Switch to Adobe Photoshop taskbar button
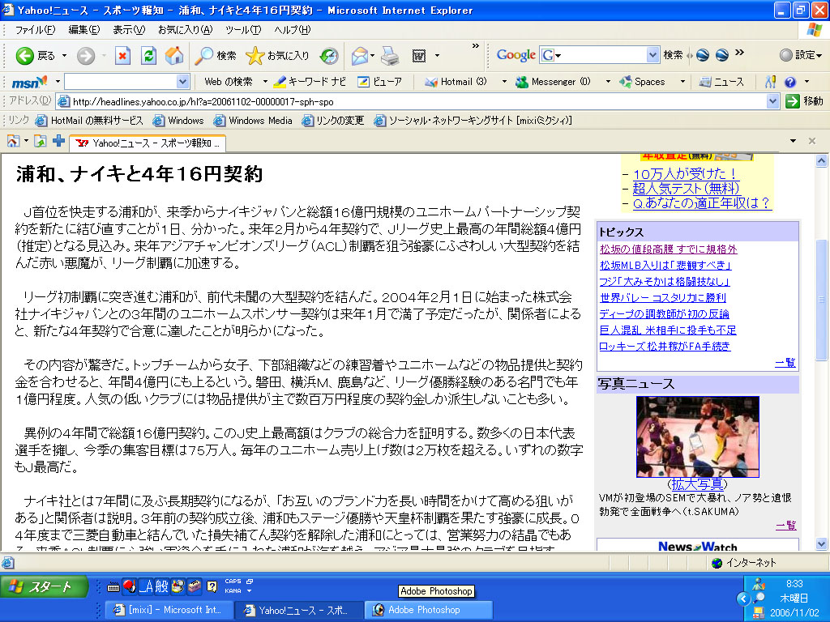This screenshot has width=830, height=622. (428, 610)
